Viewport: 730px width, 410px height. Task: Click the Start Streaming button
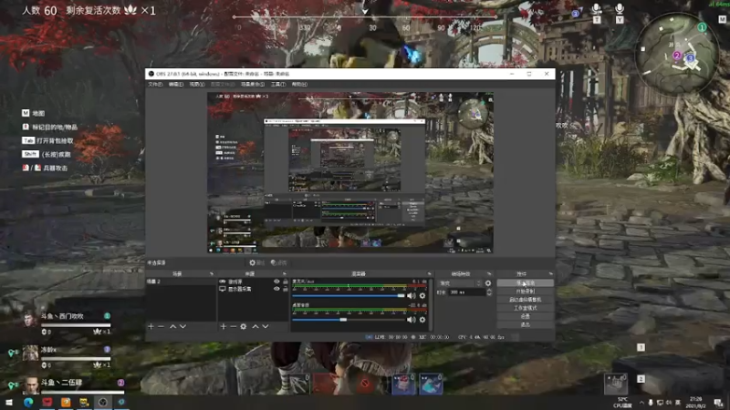526,283
